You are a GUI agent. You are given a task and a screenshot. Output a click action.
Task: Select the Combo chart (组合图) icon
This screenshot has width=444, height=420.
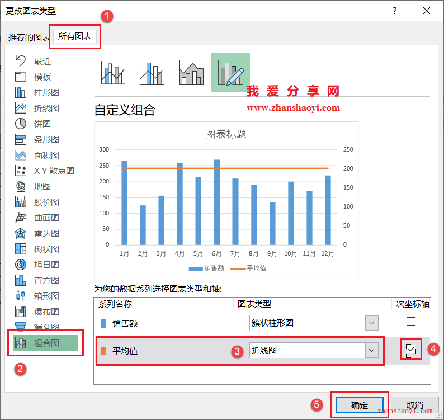(x=20, y=343)
